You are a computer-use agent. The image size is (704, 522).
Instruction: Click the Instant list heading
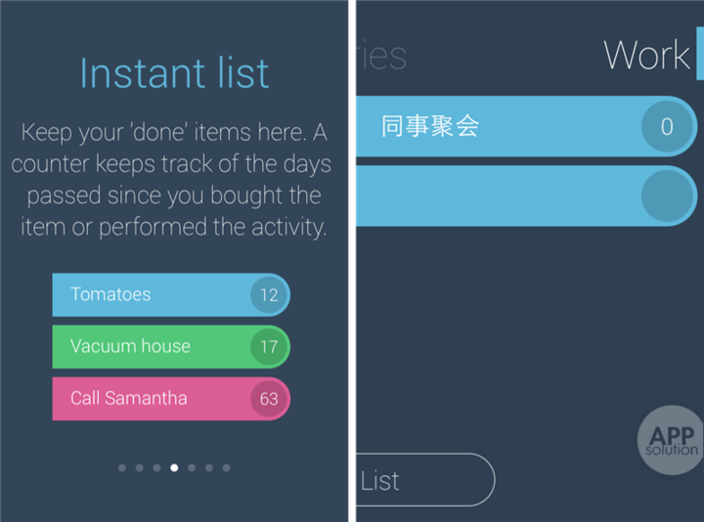pyautogui.click(x=174, y=73)
